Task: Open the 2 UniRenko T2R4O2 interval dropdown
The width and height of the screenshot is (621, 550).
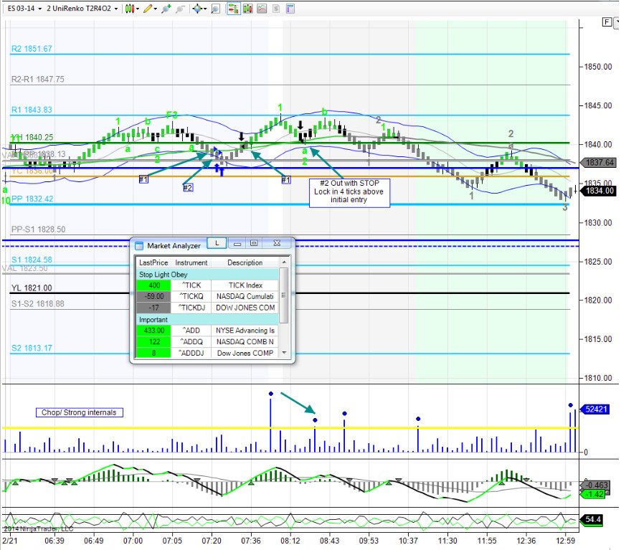Action: point(82,9)
